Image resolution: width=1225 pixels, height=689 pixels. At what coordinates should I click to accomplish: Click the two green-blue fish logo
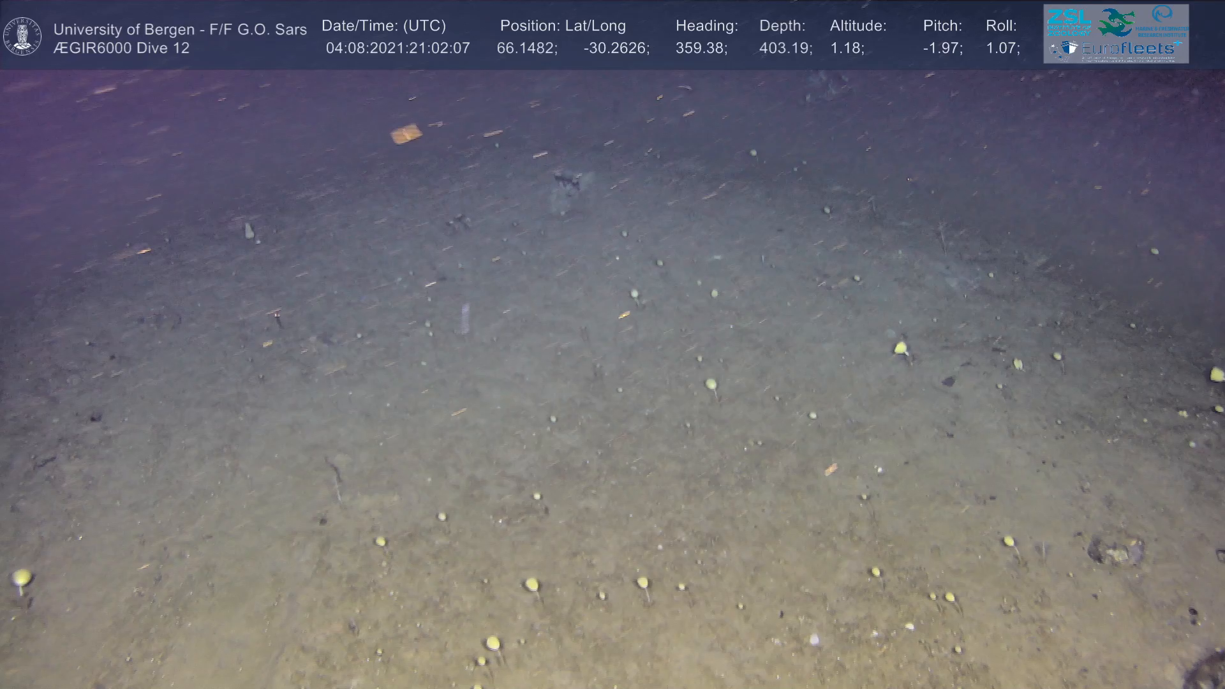(1117, 22)
